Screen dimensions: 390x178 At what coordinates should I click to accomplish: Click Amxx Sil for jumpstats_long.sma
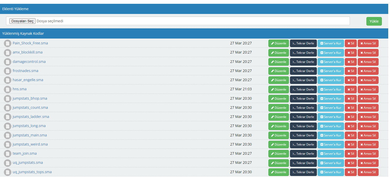(368, 126)
